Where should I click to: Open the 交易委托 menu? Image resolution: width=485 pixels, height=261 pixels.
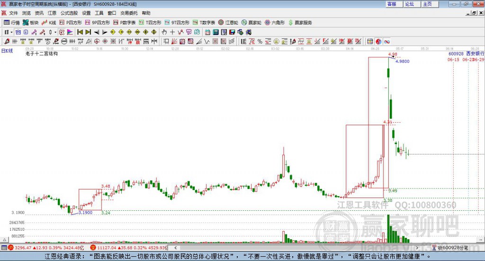tap(129, 13)
